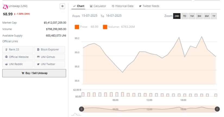Screen dimensions: 224x117
Task: Click the $9.2 y-axis label
Action: click(77, 38)
